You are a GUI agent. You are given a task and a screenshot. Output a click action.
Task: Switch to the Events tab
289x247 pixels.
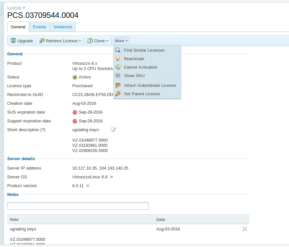point(39,27)
